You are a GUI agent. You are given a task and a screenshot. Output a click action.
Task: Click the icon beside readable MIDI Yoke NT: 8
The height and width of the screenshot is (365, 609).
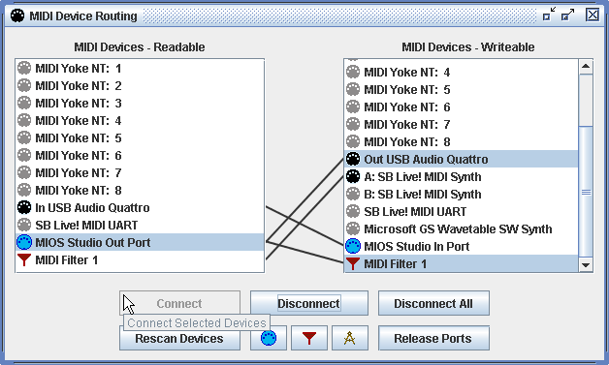(x=24, y=191)
